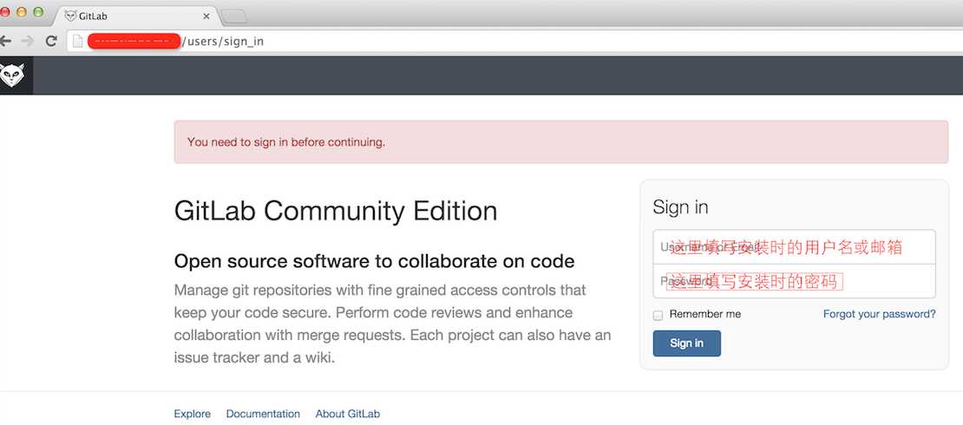Reload the sign-in page
This screenshot has height=425, width=963.
point(51,41)
